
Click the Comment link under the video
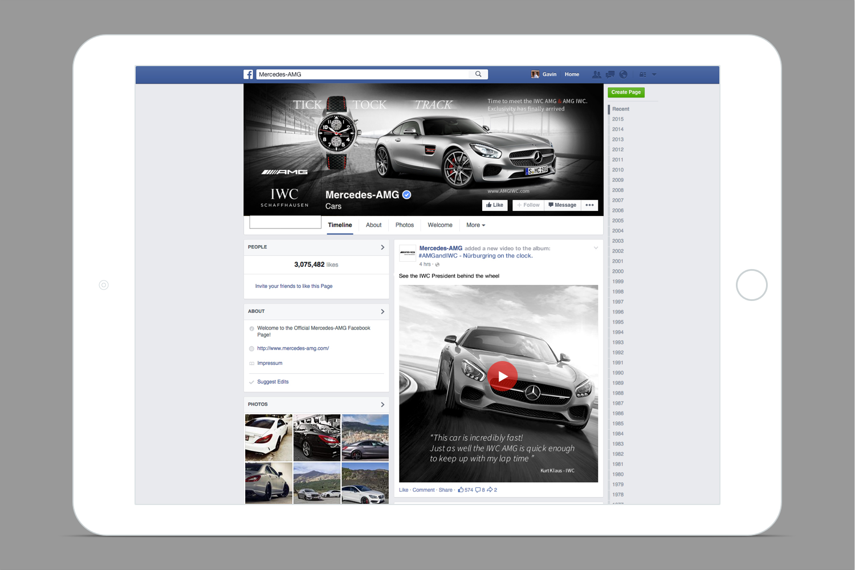pos(424,490)
